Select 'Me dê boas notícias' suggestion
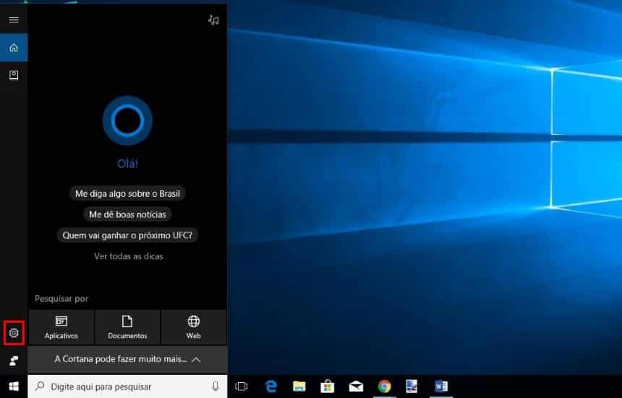The height and width of the screenshot is (398, 622). (x=127, y=215)
